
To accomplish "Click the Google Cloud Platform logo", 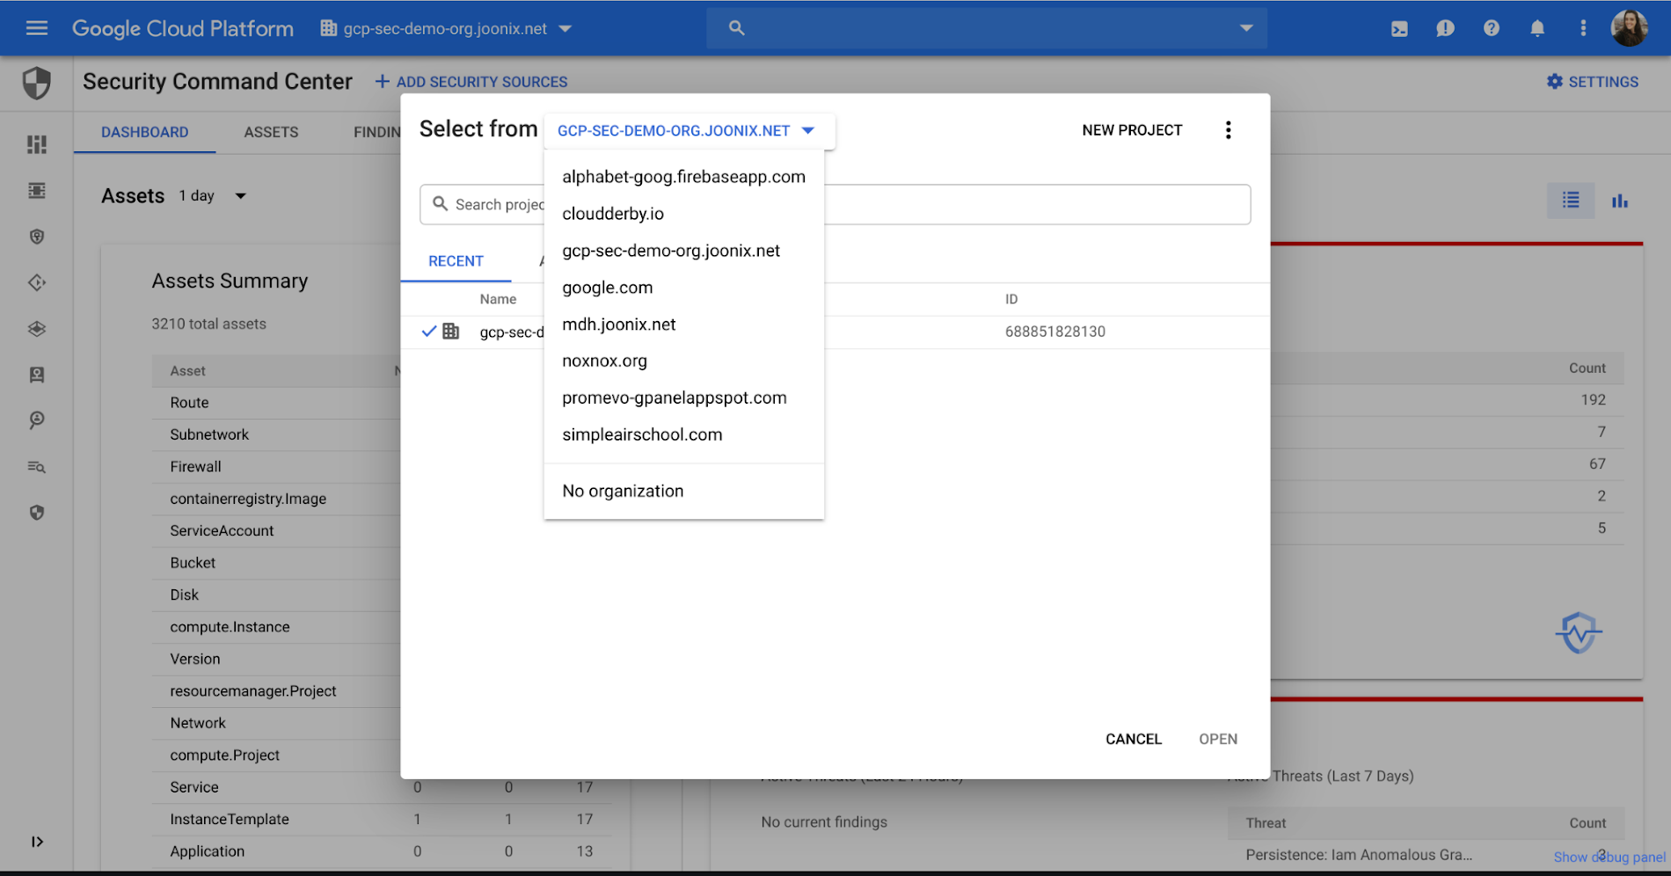I will (x=182, y=28).
